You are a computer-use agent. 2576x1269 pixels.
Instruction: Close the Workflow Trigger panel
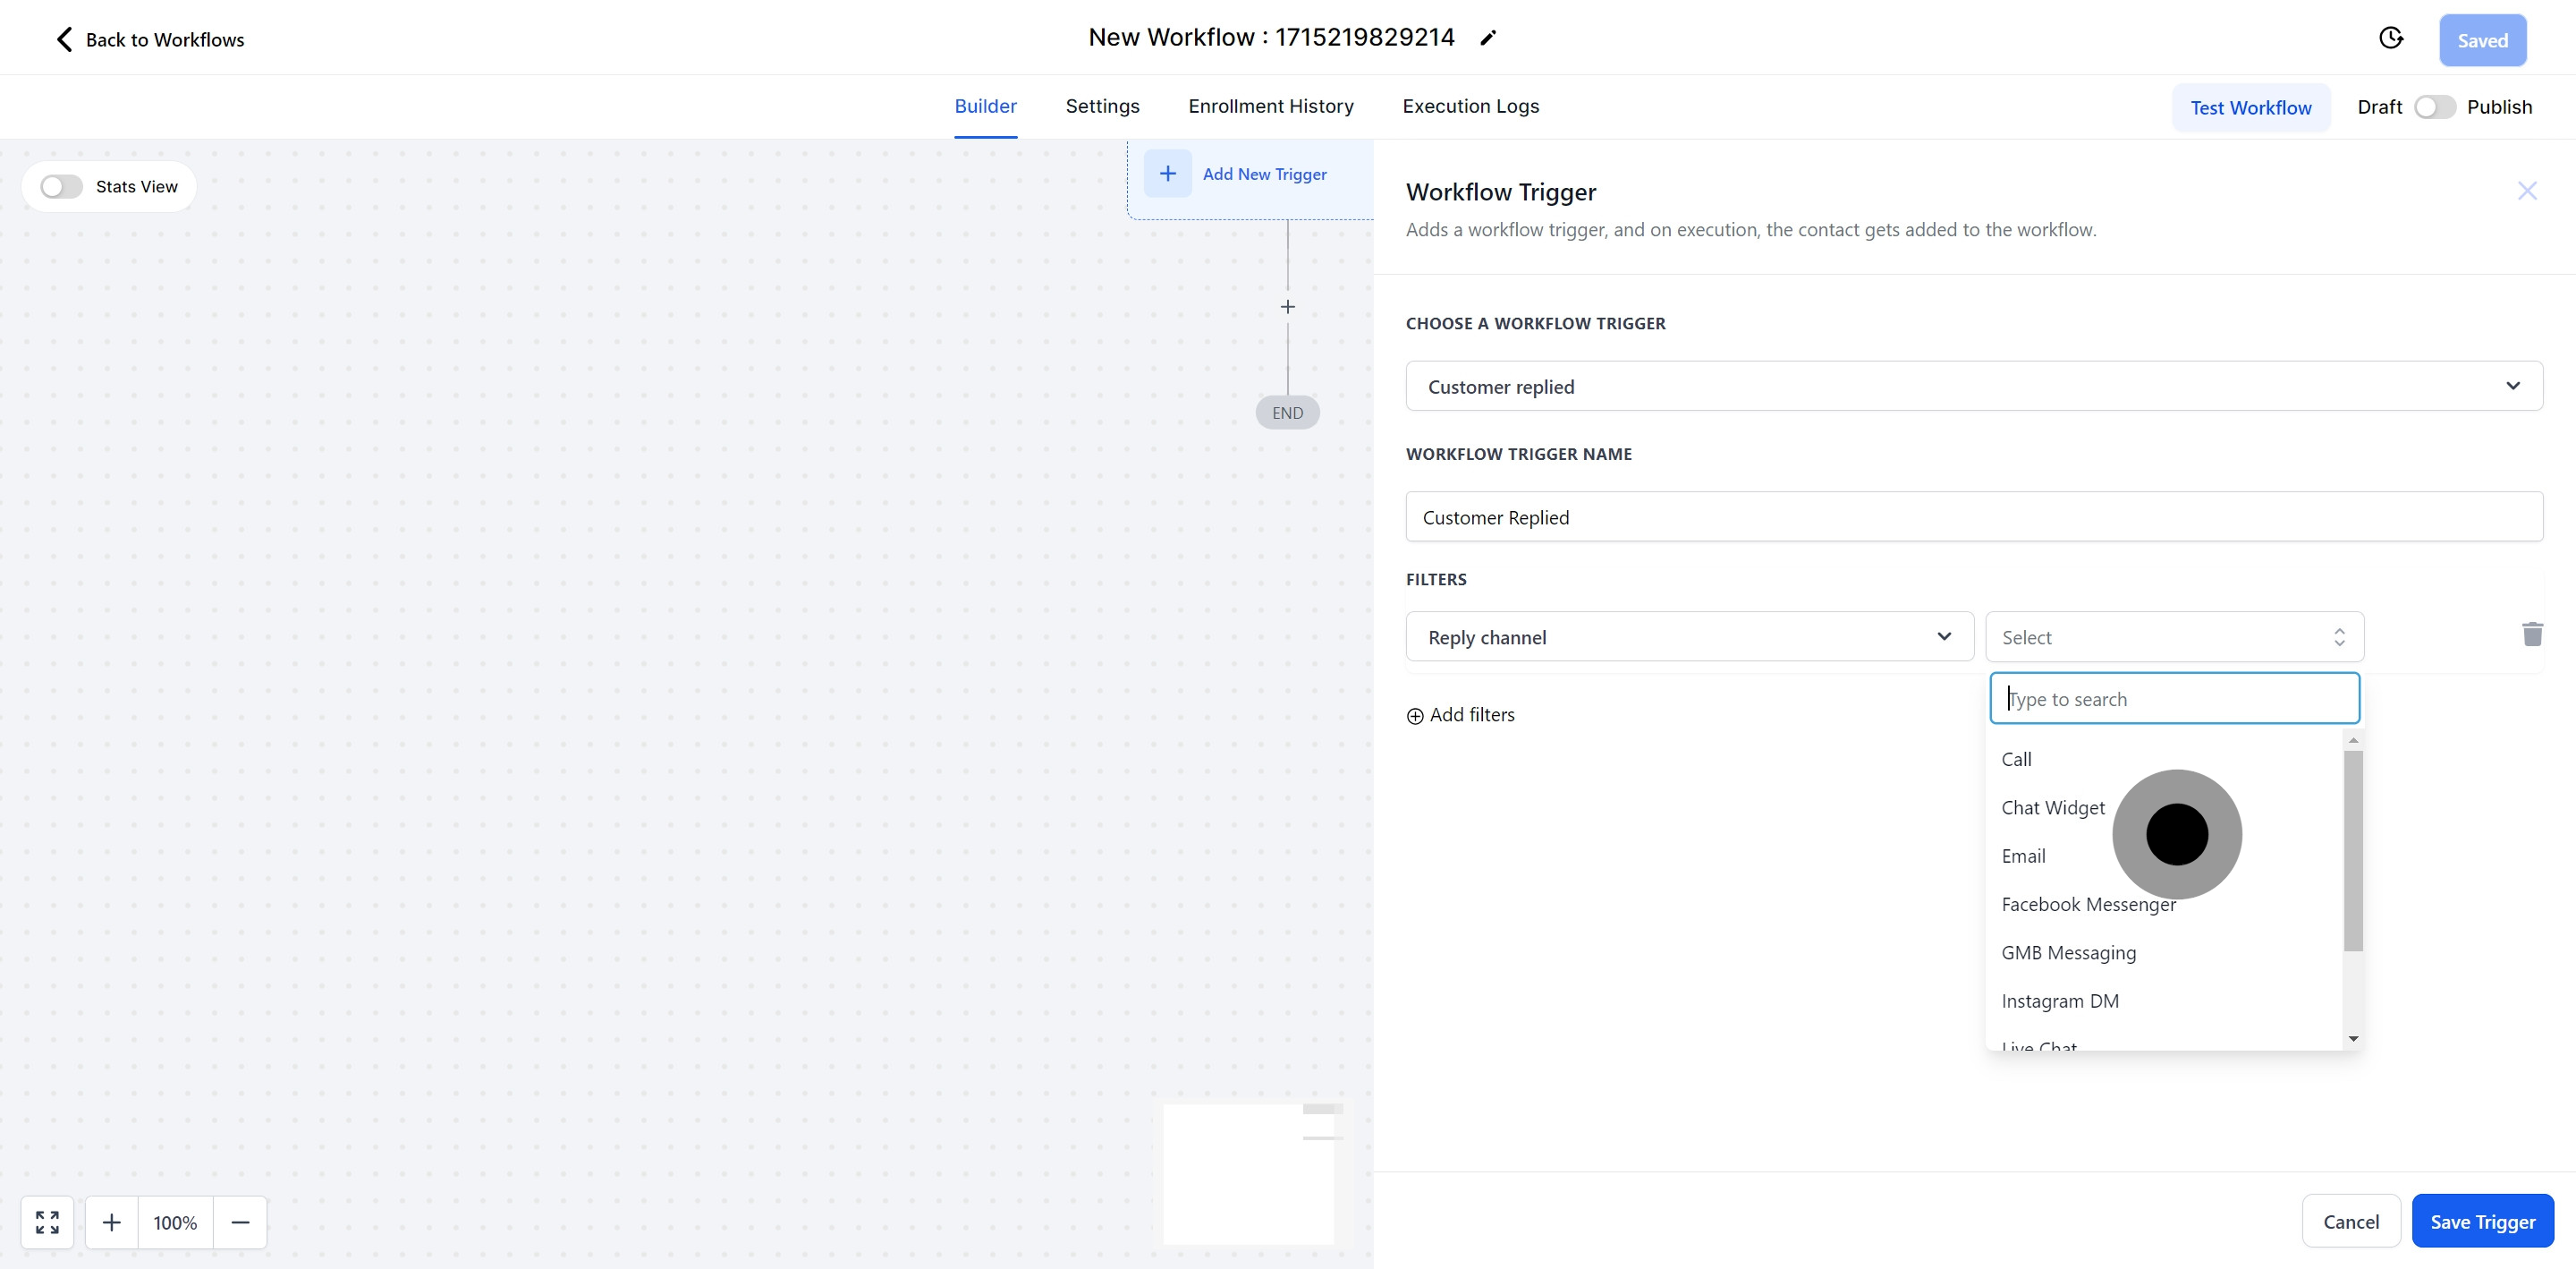pos(2527,190)
